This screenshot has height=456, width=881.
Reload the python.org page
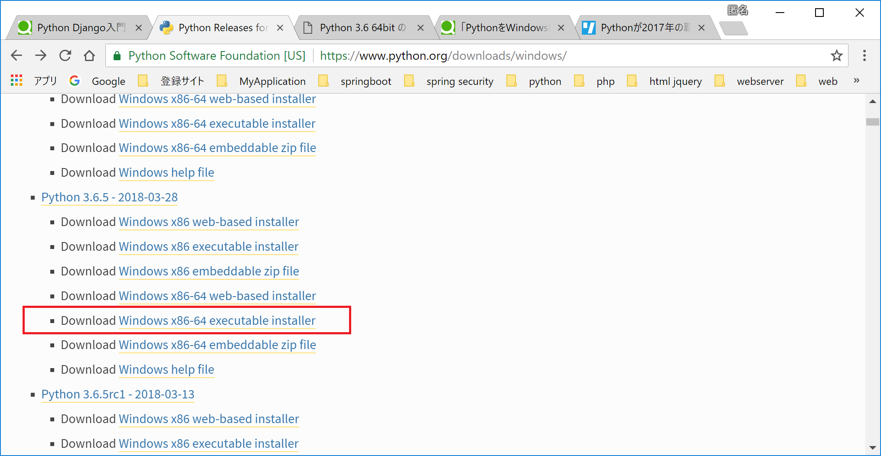coord(65,55)
